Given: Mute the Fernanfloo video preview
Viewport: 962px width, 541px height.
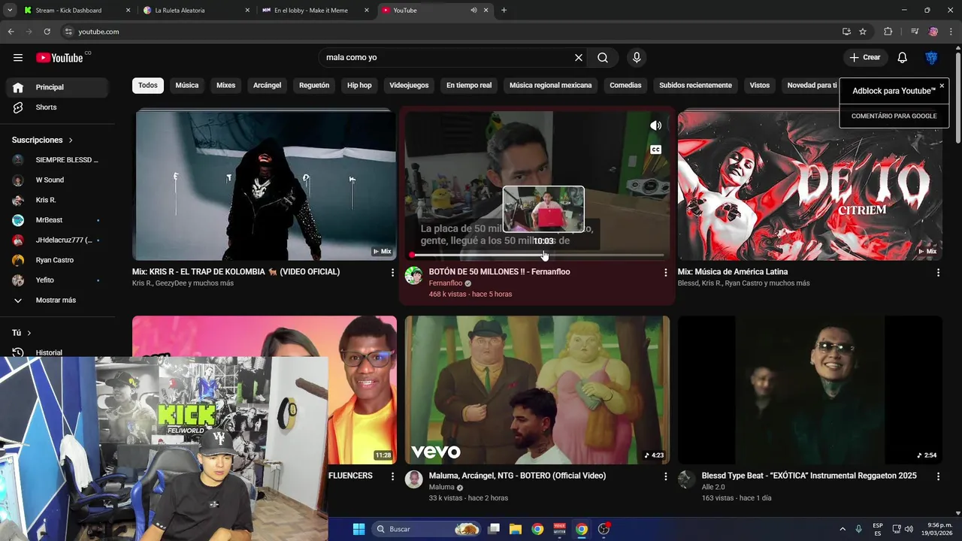Looking at the screenshot, I should (656, 125).
